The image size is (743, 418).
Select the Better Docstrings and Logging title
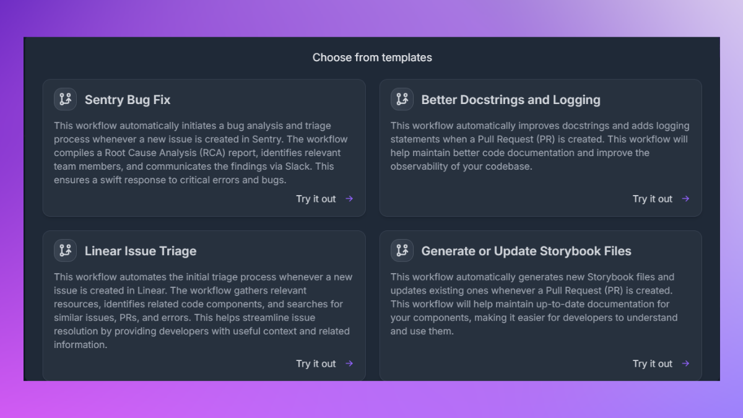tap(511, 100)
